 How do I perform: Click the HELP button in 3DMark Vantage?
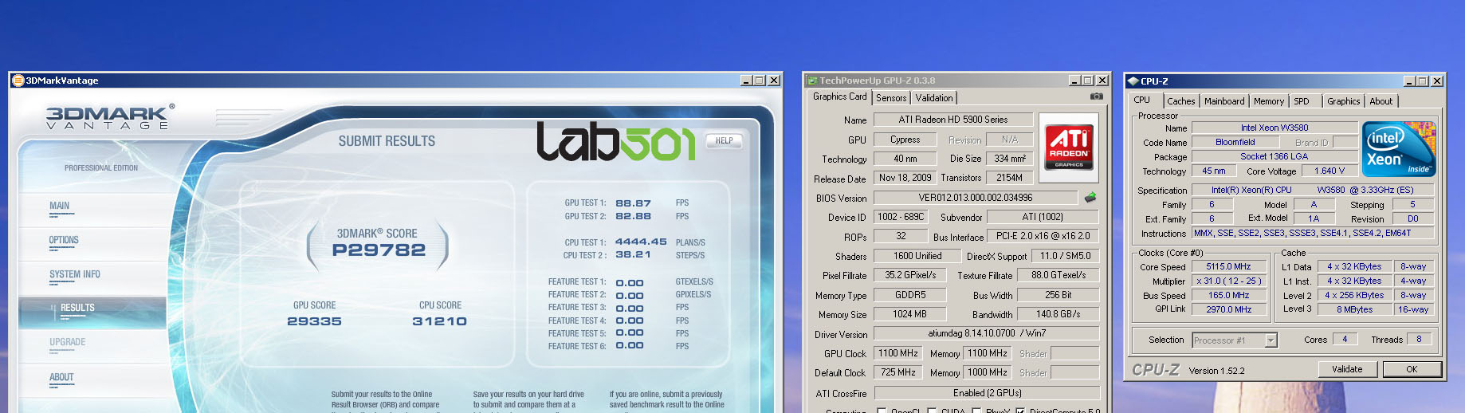pyautogui.click(x=725, y=141)
